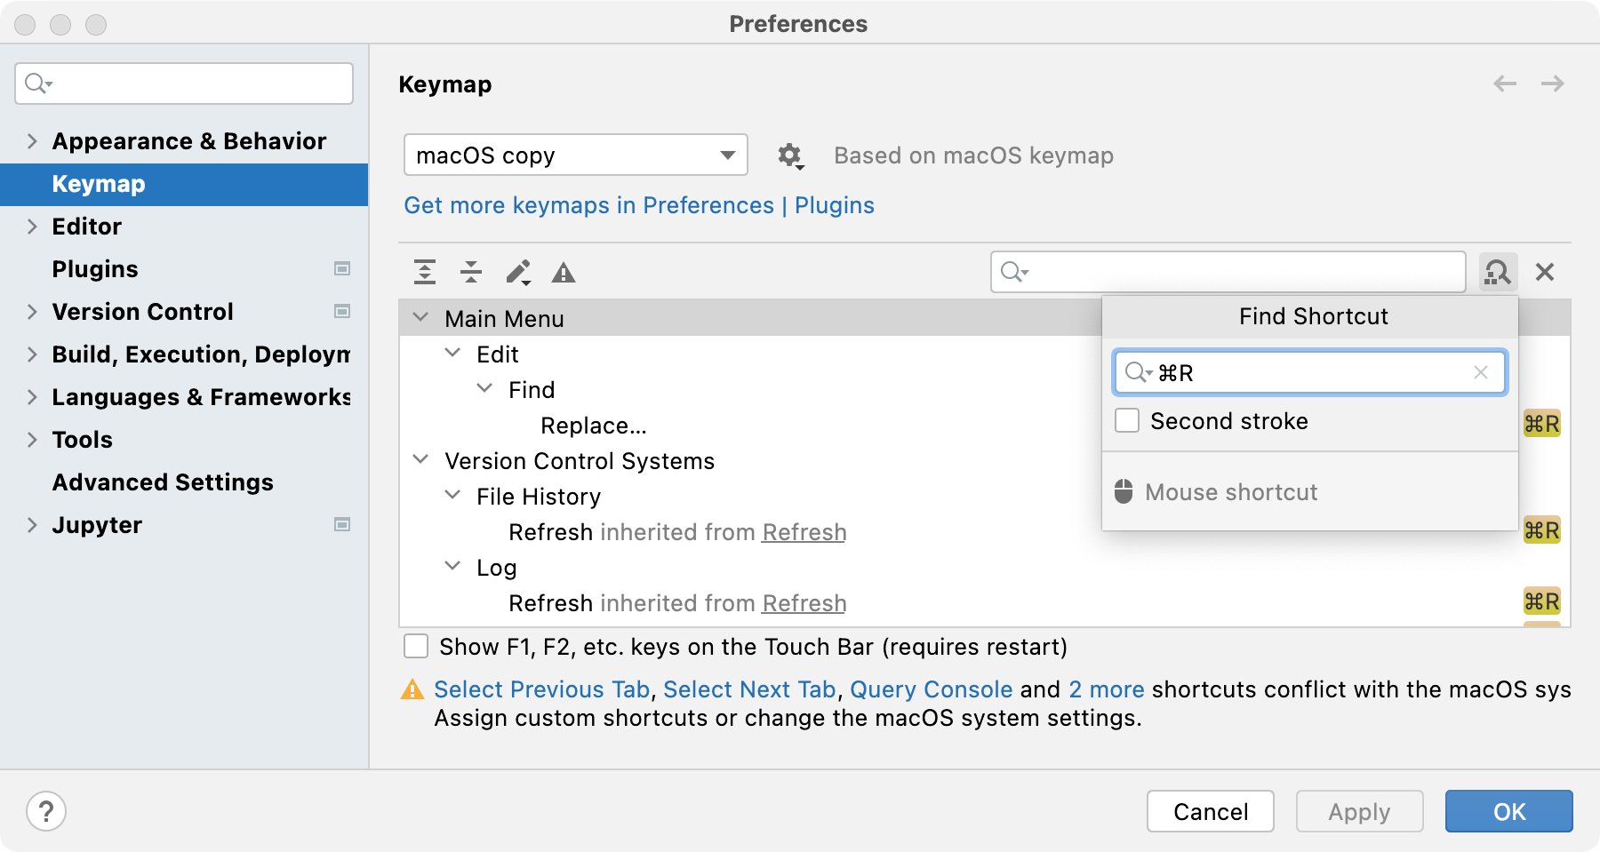Viewport: 1600px width, 852px height.
Task: Click the help question mark button
Action: 46,811
